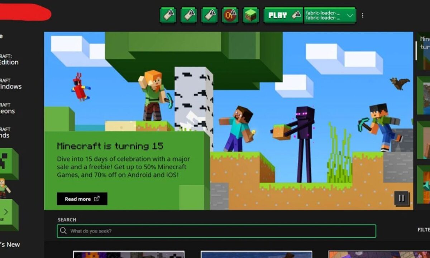Viewport: 430px width, 258px height.
Task: Pause the banner slideshow
Action: (401, 198)
